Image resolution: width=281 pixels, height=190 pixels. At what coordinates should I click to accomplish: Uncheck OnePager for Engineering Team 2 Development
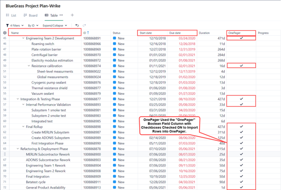[x=241, y=38]
